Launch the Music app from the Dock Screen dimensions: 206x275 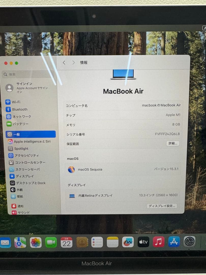(159, 242)
